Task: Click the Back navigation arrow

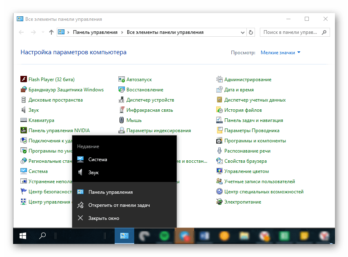Action: tap(21, 32)
